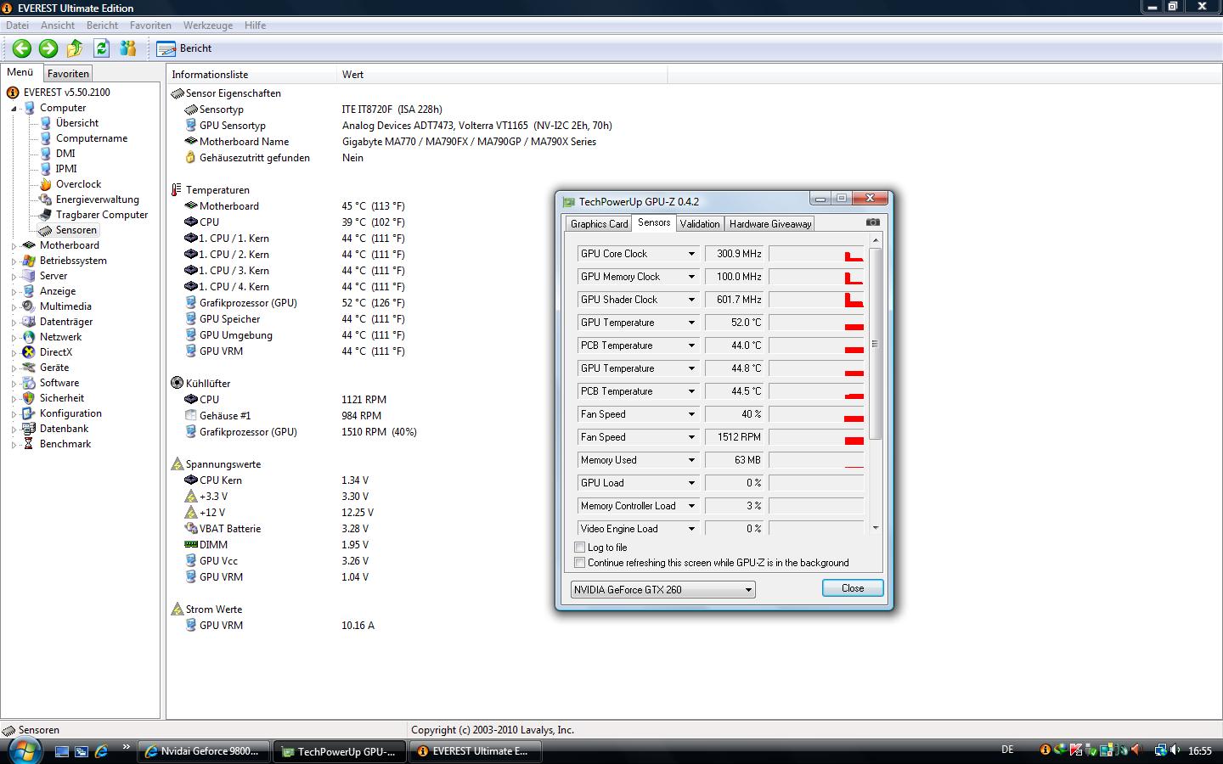Open the NVIDIA GeForce GTX 260 selector
1223x764 pixels.
663,590
